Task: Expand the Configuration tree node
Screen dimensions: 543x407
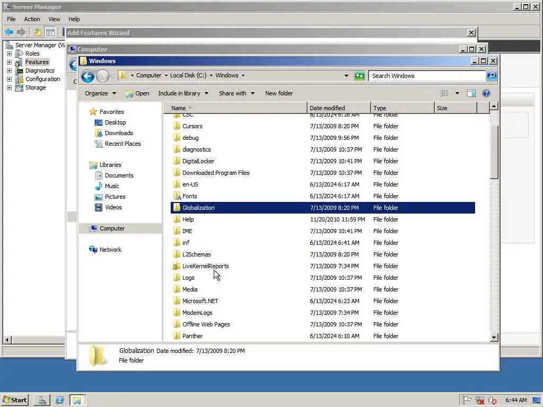Action: pos(10,79)
